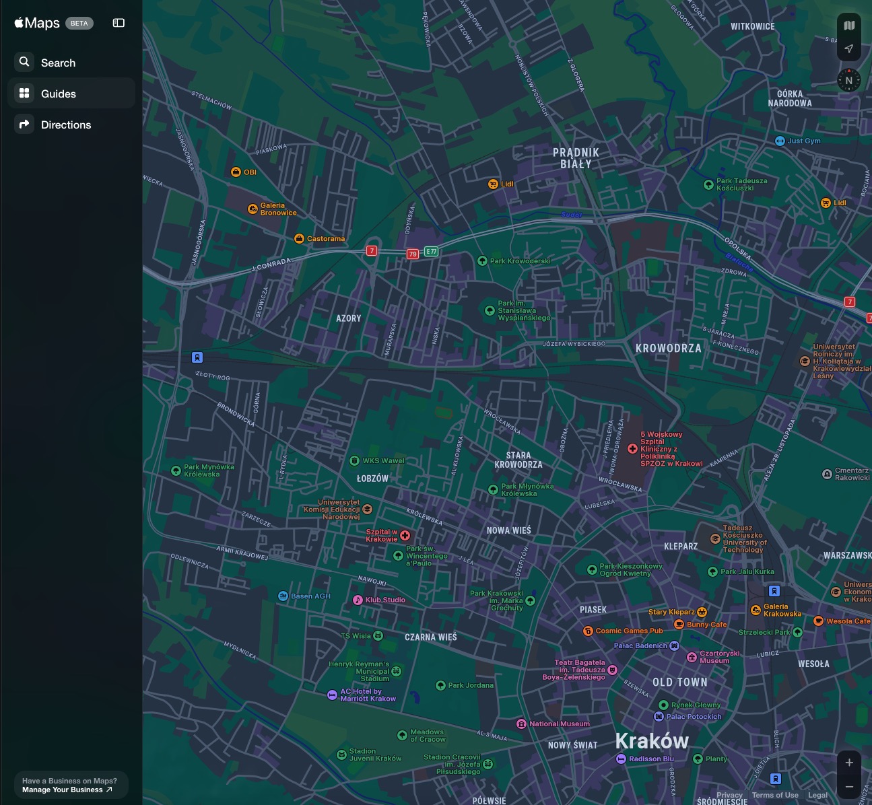Select the Rynek Główny pin
Viewport: 872px width, 805px height.
(663, 705)
